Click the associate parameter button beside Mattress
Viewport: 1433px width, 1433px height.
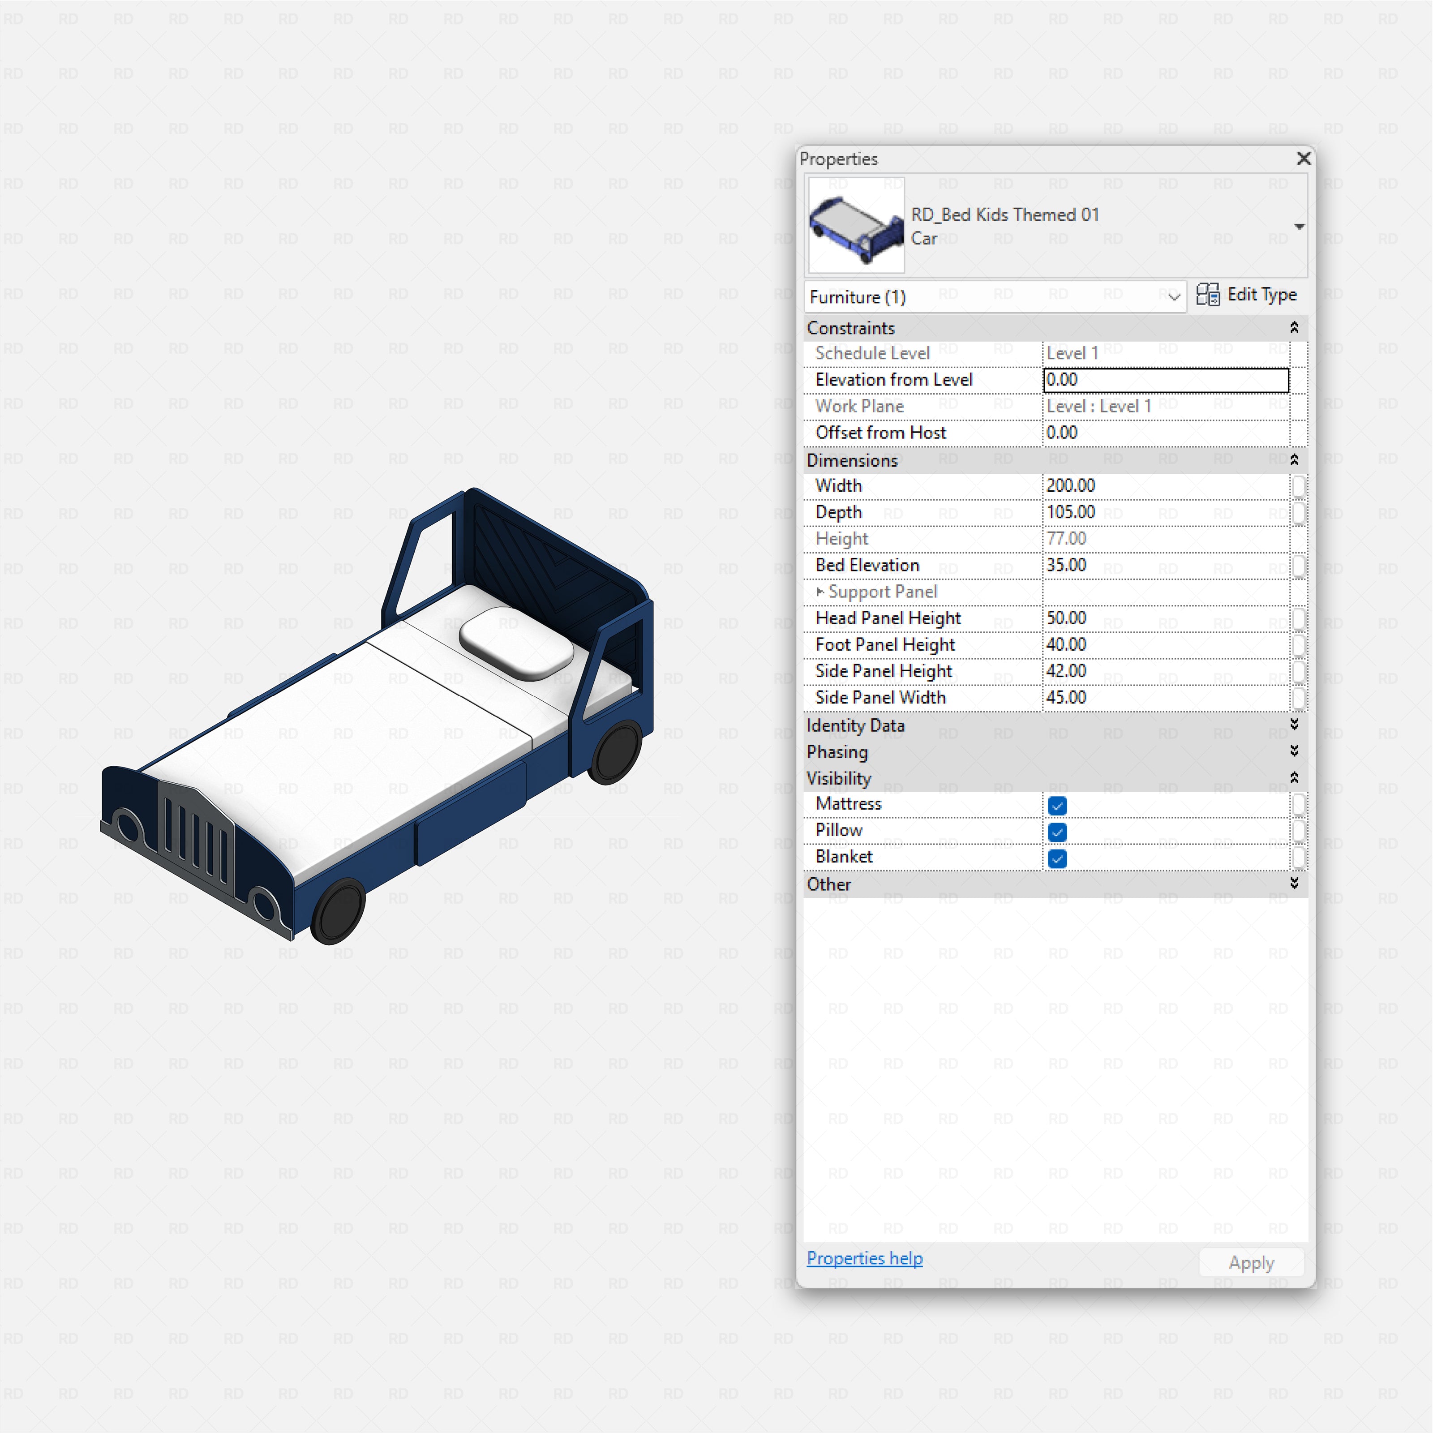pyautogui.click(x=1300, y=806)
